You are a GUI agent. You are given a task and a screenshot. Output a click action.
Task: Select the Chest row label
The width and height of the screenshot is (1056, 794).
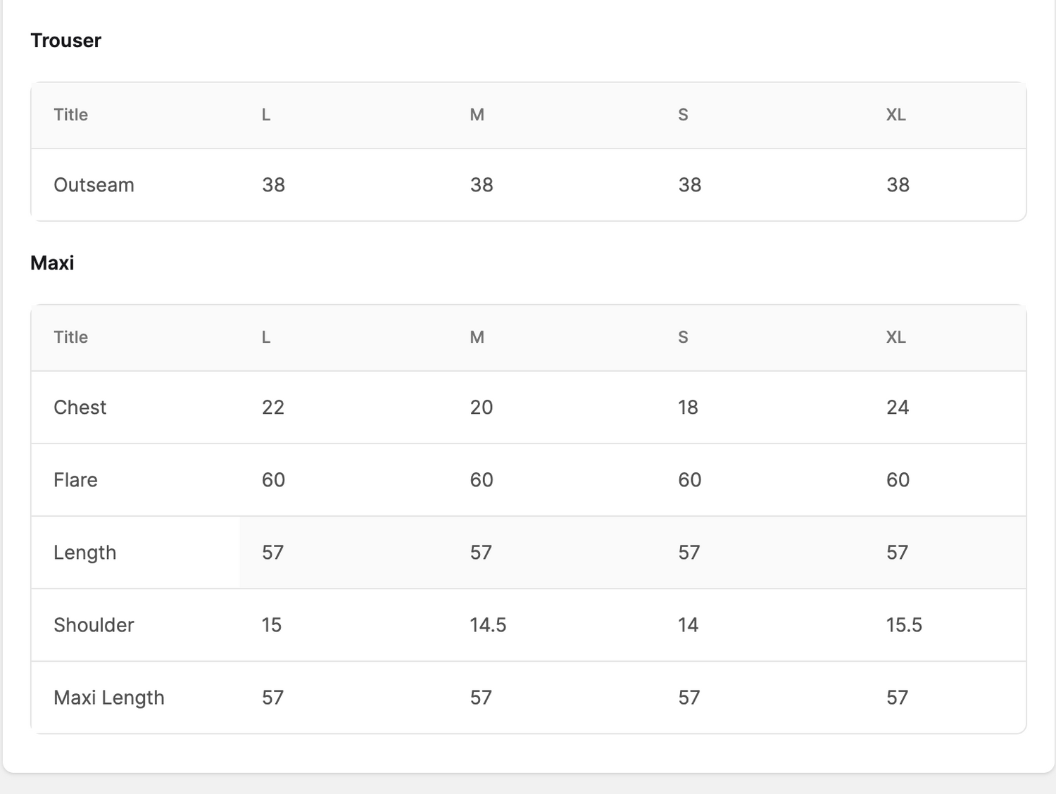coord(80,408)
